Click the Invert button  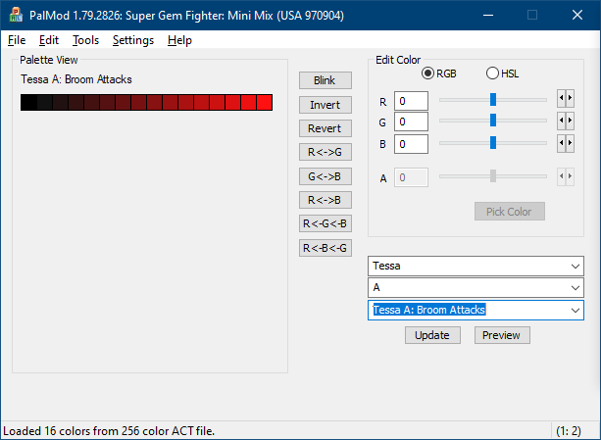326,105
